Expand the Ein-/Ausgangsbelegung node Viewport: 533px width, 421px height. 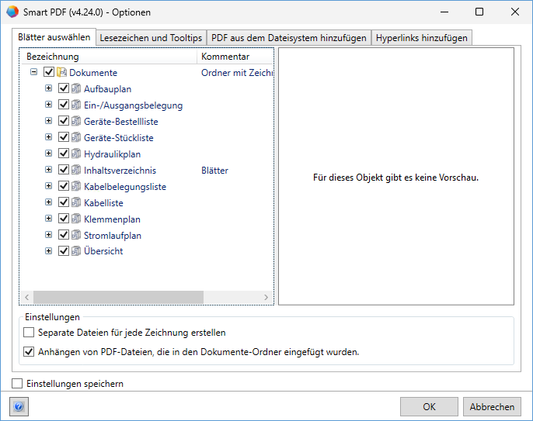click(x=49, y=105)
